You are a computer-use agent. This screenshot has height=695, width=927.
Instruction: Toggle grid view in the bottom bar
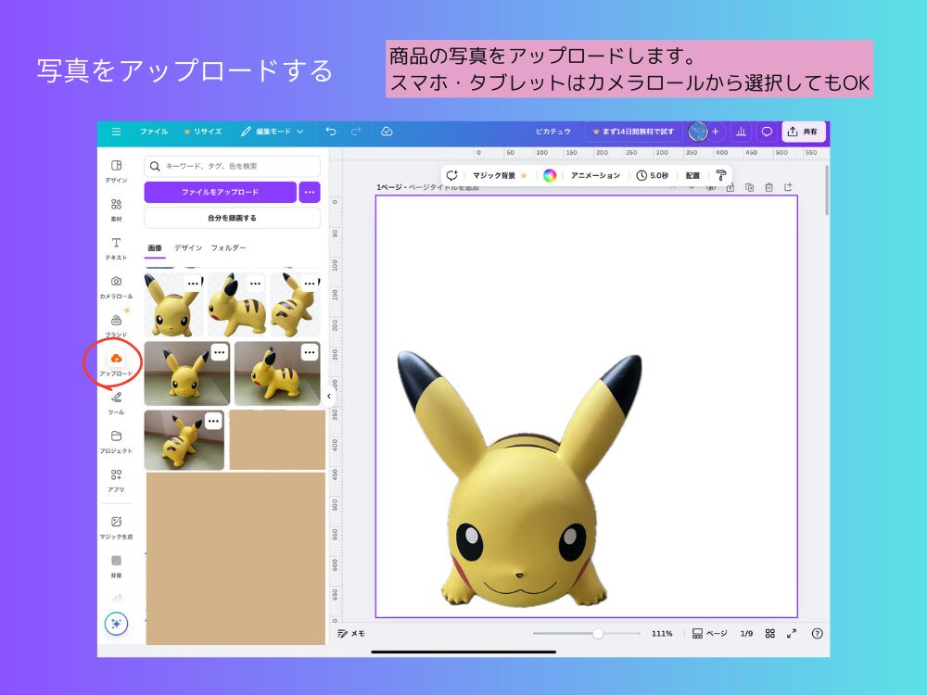pyautogui.click(x=771, y=633)
